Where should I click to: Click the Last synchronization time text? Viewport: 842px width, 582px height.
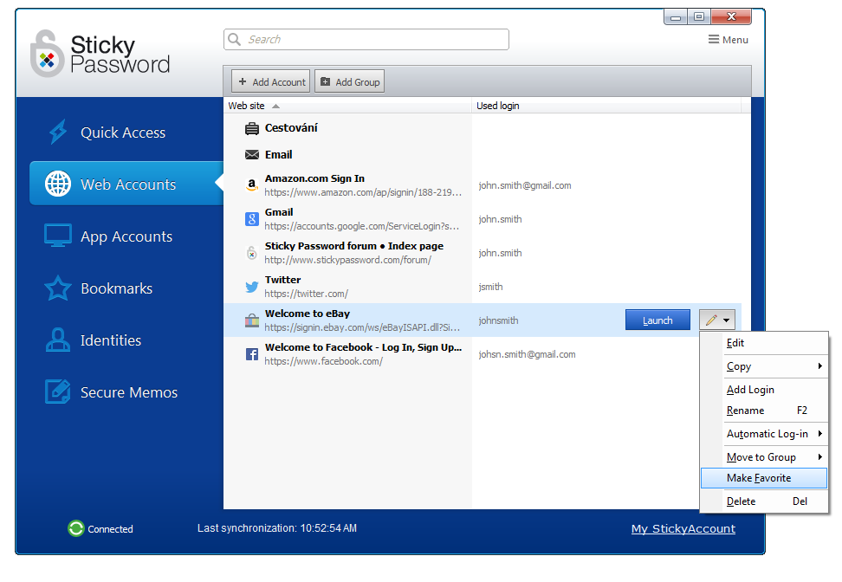point(277,528)
